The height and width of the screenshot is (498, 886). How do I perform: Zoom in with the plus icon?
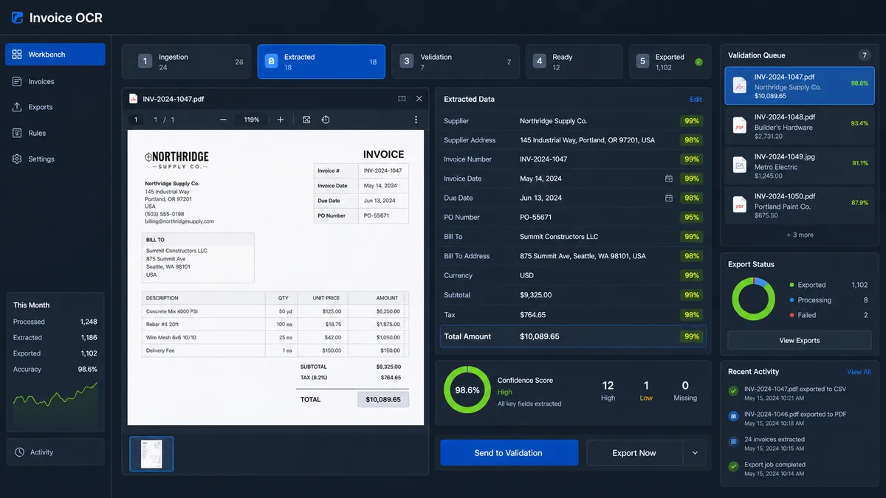click(x=281, y=120)
